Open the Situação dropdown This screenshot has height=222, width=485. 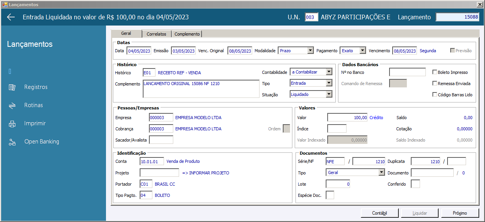(329, 94)
